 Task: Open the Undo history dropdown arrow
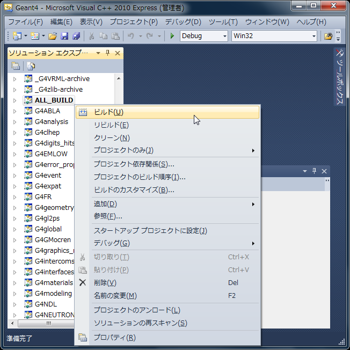(x=141, y=36)
